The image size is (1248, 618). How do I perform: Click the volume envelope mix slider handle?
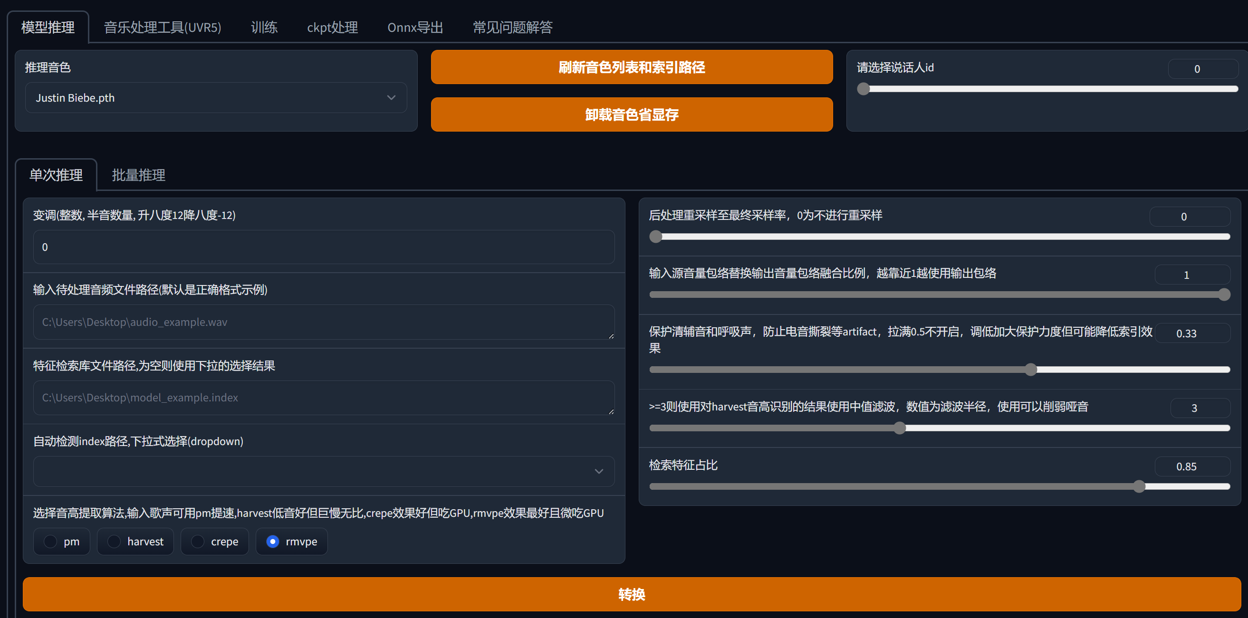click(1224, 295)
